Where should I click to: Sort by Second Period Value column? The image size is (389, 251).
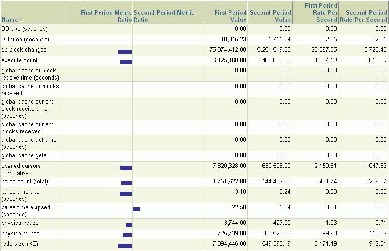pyautogui.click(x=270, y=16)
